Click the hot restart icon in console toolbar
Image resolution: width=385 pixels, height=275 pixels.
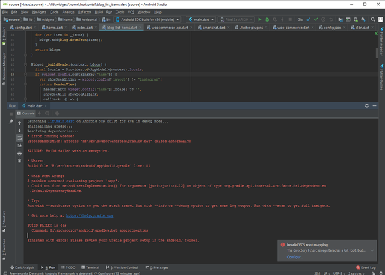pyautogui.click(x=47, y=113)
